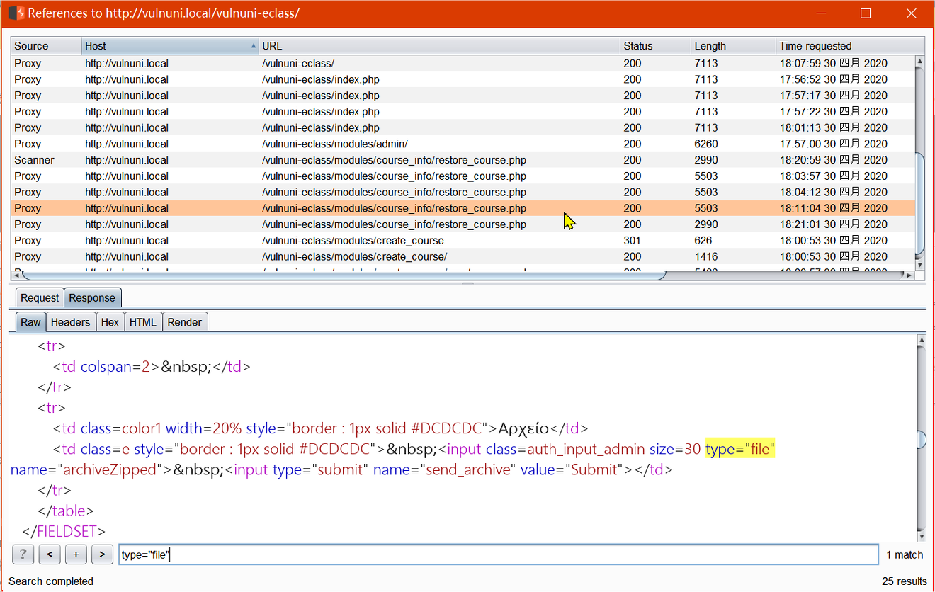Select restore_course.php row requested at 18:03:57
This screenshot has width=935, height=592.
[x=463, y=176]
